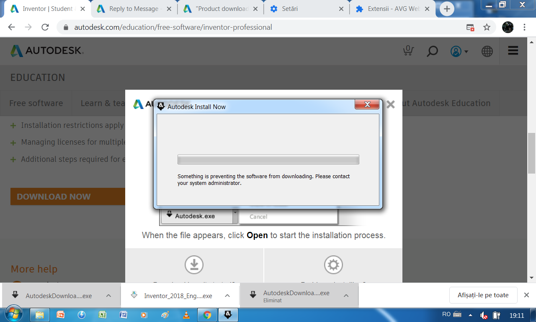Click the gear circle icon in modal
This screenshot has height=322, width=536.
coord(333,265)
